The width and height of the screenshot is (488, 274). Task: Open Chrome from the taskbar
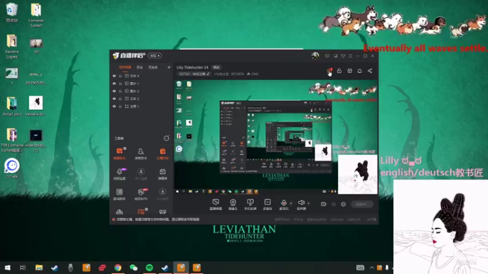[118, 267]
